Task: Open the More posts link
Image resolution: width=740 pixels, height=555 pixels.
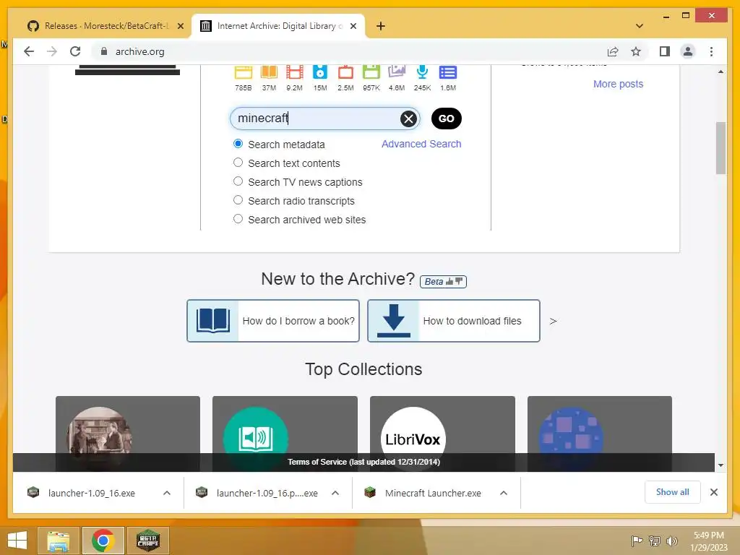Action: click(x=618, y=84)
